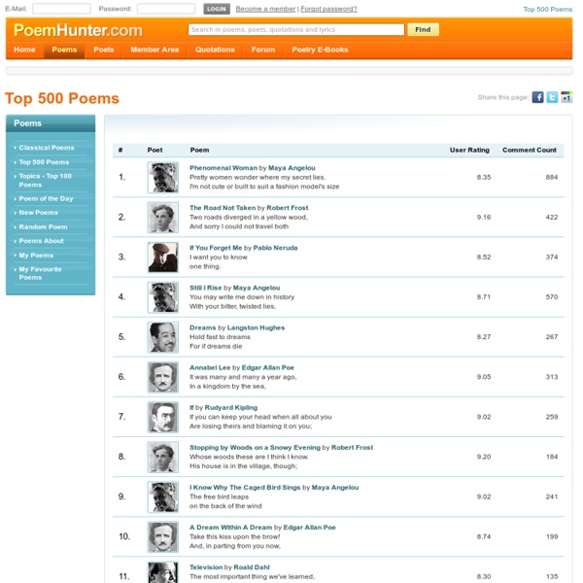This screenshot has width=583, height=583.
Task: Open poem The Road Not Taken
Action: 223,208
